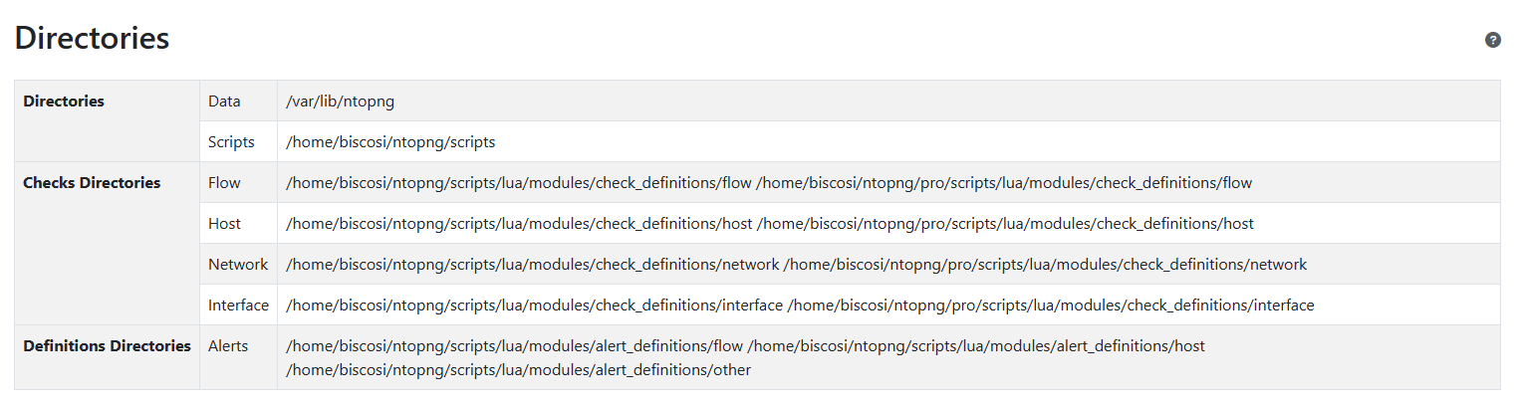Click the flow check_definitions path text

point(769,182)
